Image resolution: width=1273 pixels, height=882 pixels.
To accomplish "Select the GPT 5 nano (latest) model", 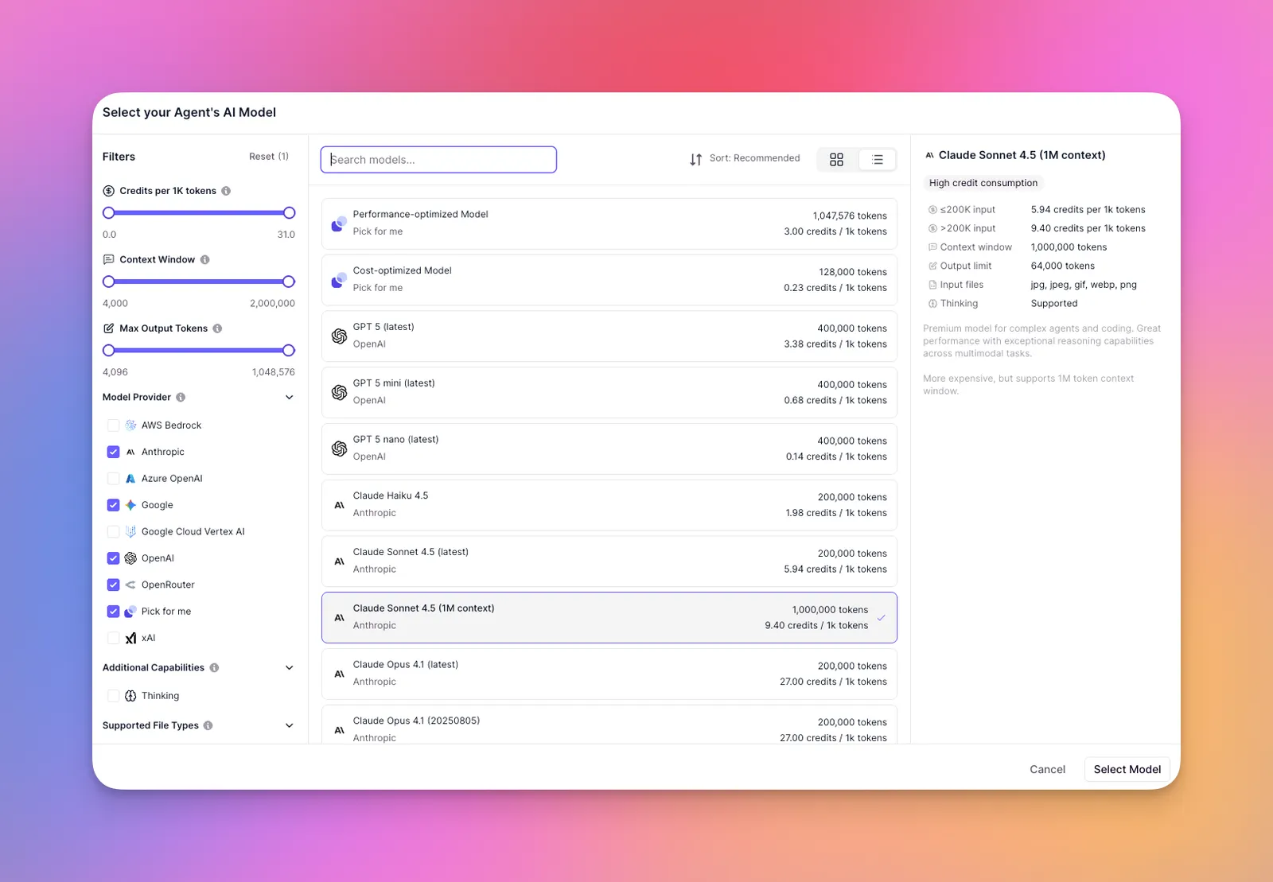I will [609, 449].
